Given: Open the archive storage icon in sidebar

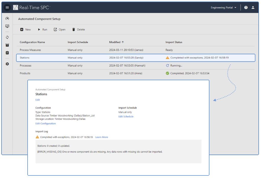Looking at the screenshot, I should tap(7, 45).
